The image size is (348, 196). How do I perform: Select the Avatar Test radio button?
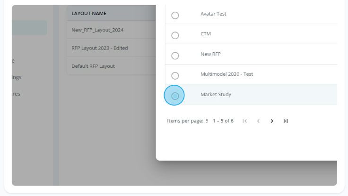pos(175,16)
